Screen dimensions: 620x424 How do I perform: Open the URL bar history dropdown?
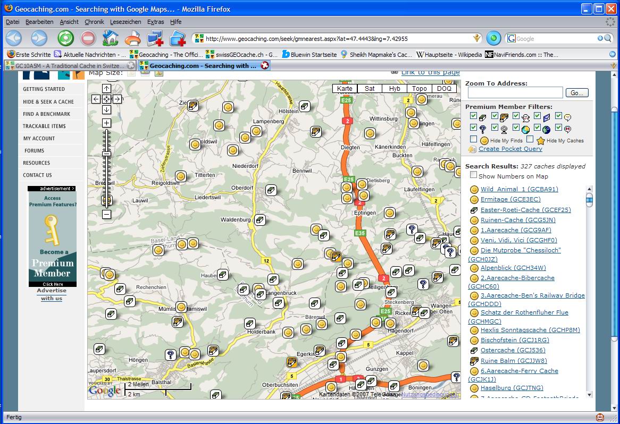tap(477, 38)
